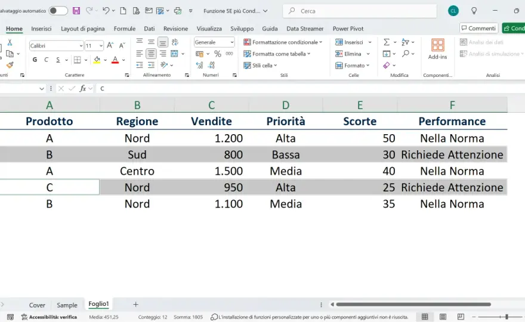Screen dimensions: 525x322
Task: Click the Find and Select magnifier icon
Action: tap(406, 54)
